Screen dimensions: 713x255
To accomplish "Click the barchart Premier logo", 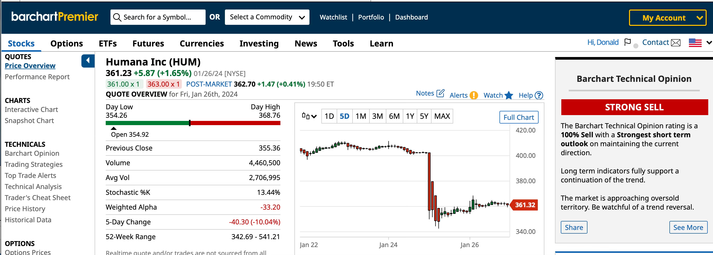I will pyautogui.click(x=55, y=17).
